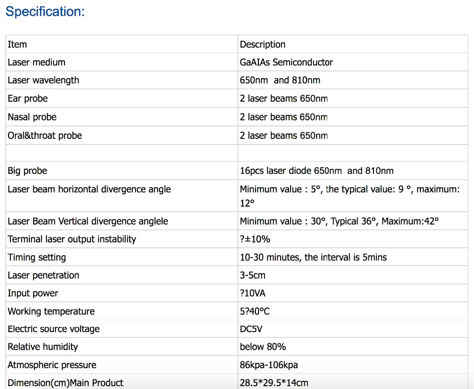The width and height of the screenshot is (474, 389).
Task: Click the 16pcs laser diode description
Action: 317,171
